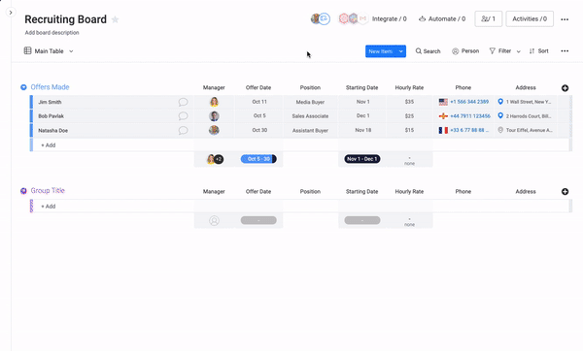Screen dimensions: 583x351
Task: Collapse the Group Title group
Action: (x=23, y=191)
